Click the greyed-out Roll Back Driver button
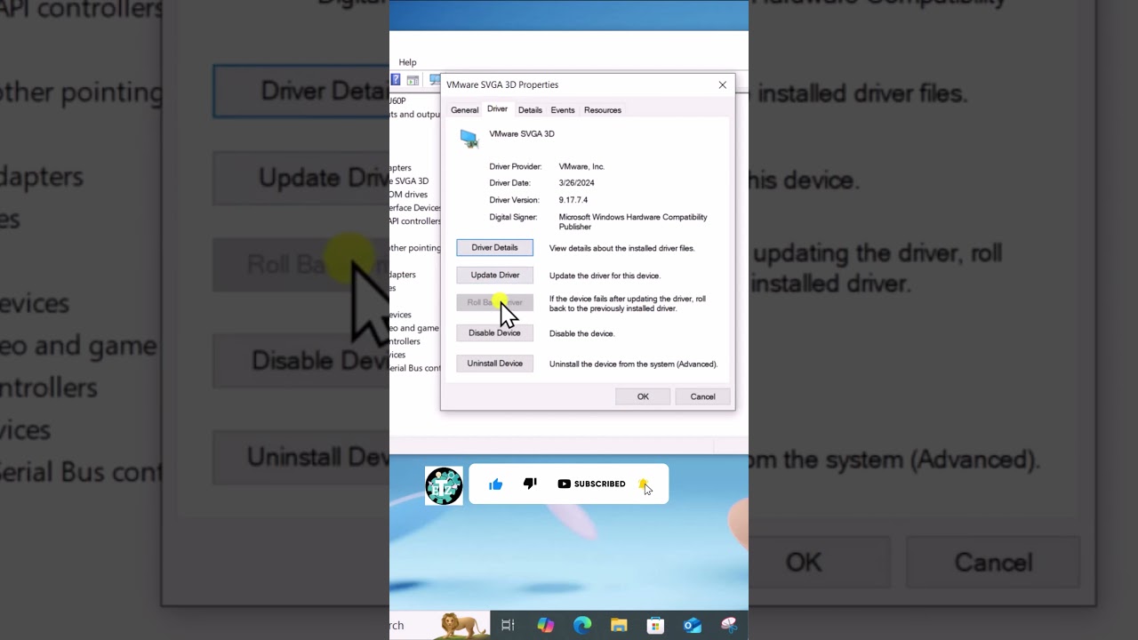 [494, 302]
